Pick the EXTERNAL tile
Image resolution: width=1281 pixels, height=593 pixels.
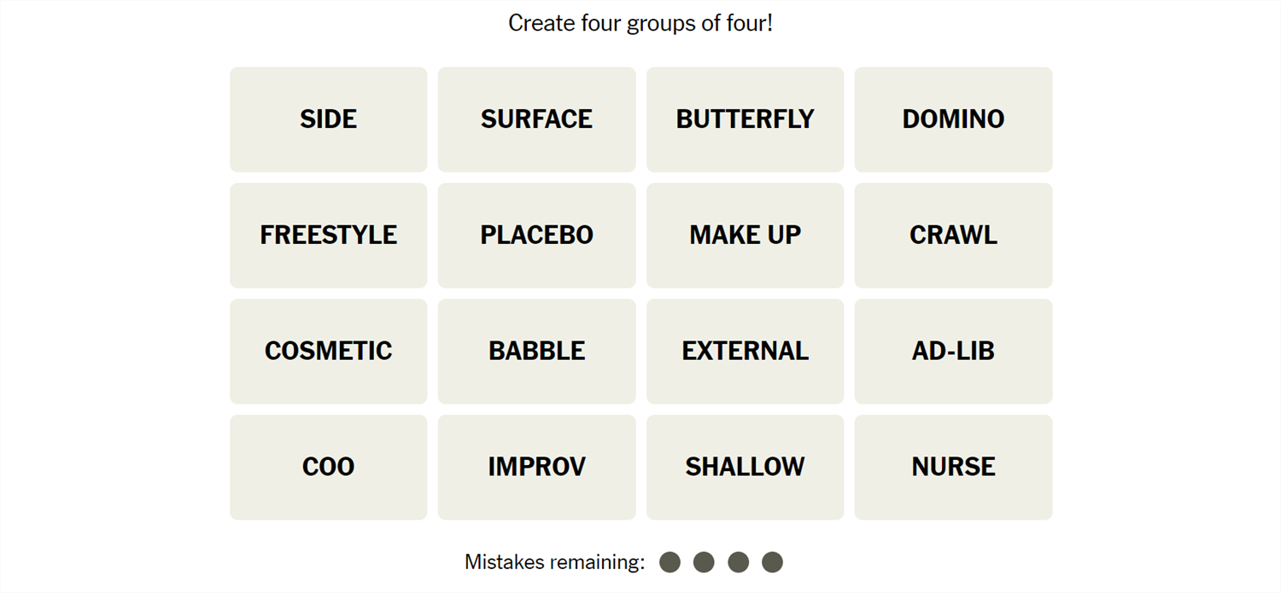pyautogui.click(x=745, y=352)
